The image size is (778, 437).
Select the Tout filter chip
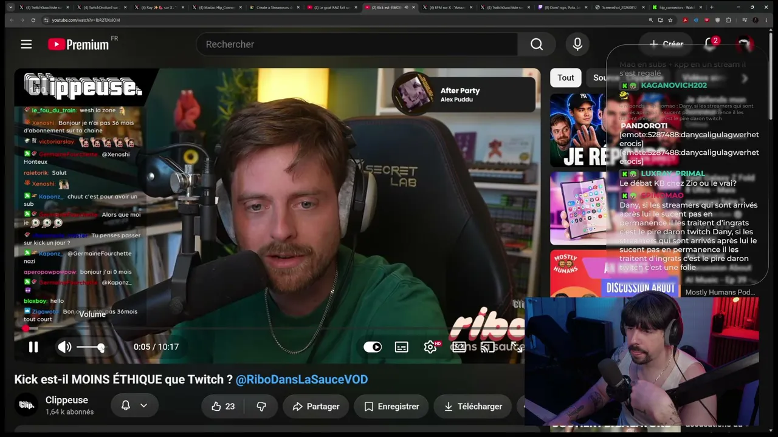(x=566, y=78)
